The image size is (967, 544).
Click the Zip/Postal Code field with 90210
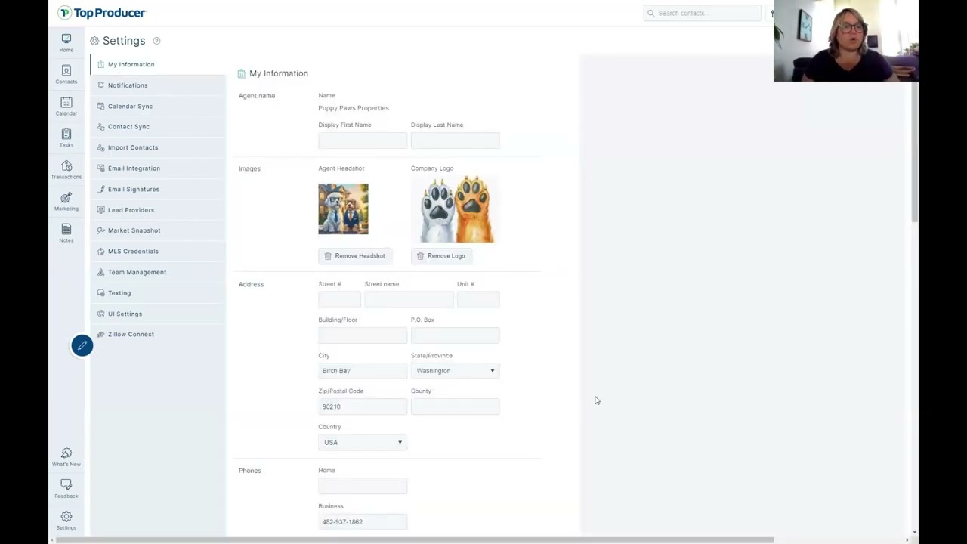coord(363,406)
